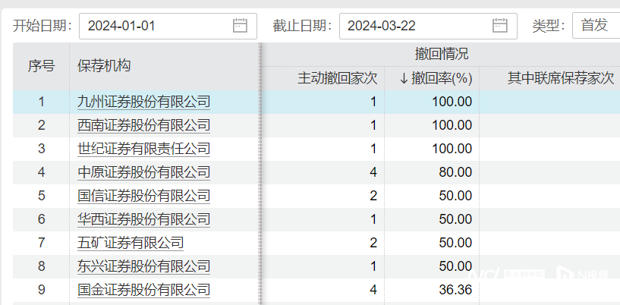The width and height of the screenshot is (620, 305).
Task: Select withdrawal count 2 in 国信证券 row
Action: click(373, 196)
